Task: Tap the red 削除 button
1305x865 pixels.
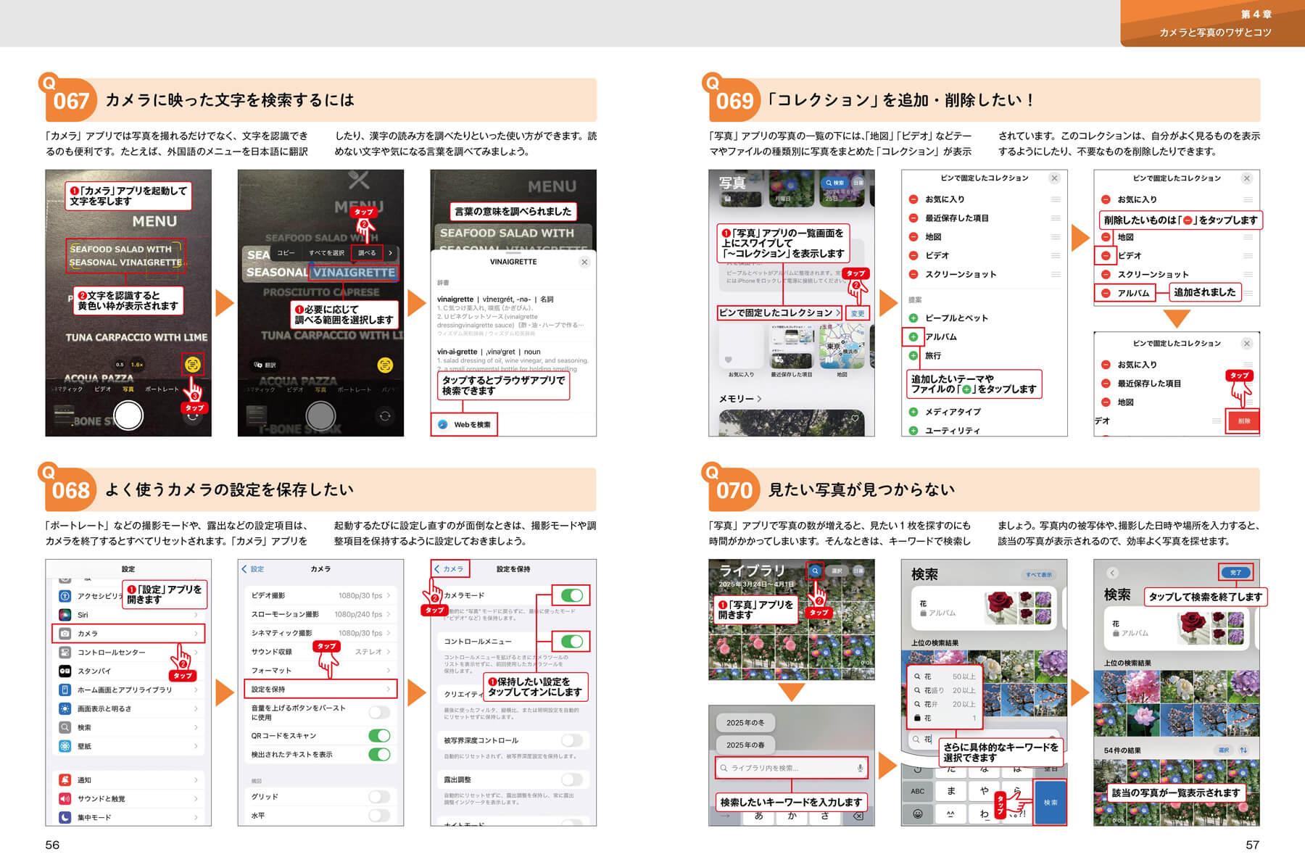Action: pyautogui.click(x=1243, y=421)
